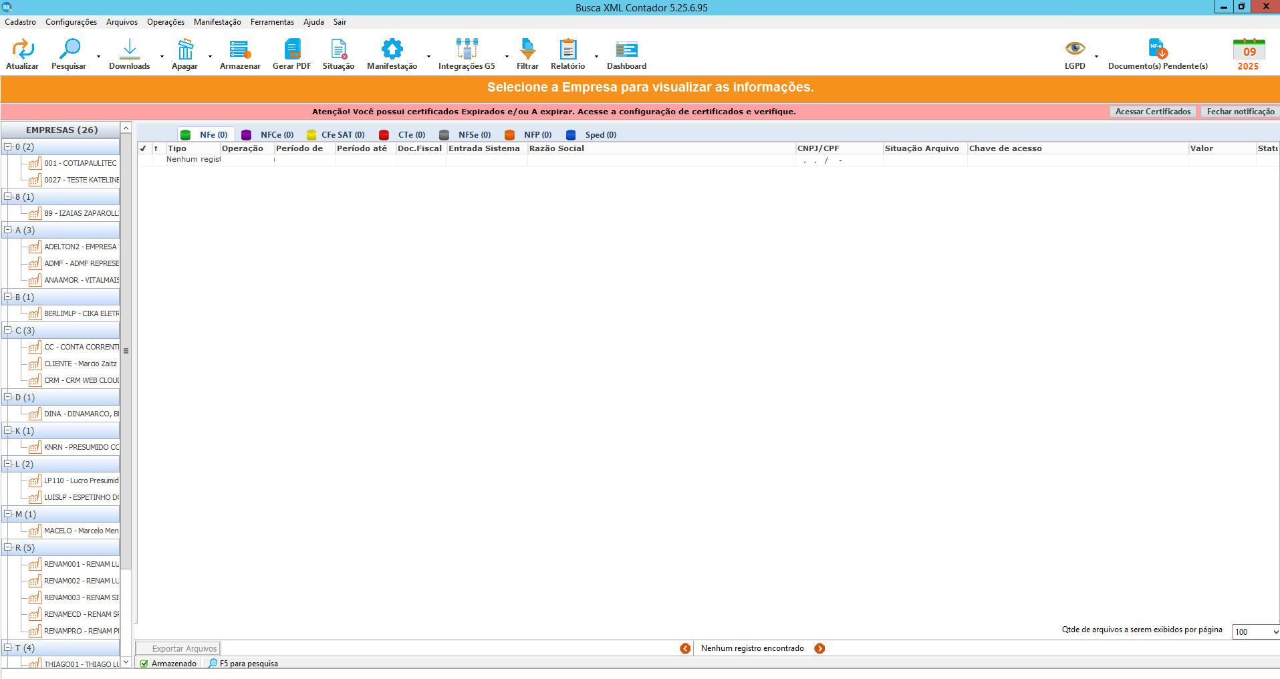Open the Operações menu

click(x=166, y=22)
